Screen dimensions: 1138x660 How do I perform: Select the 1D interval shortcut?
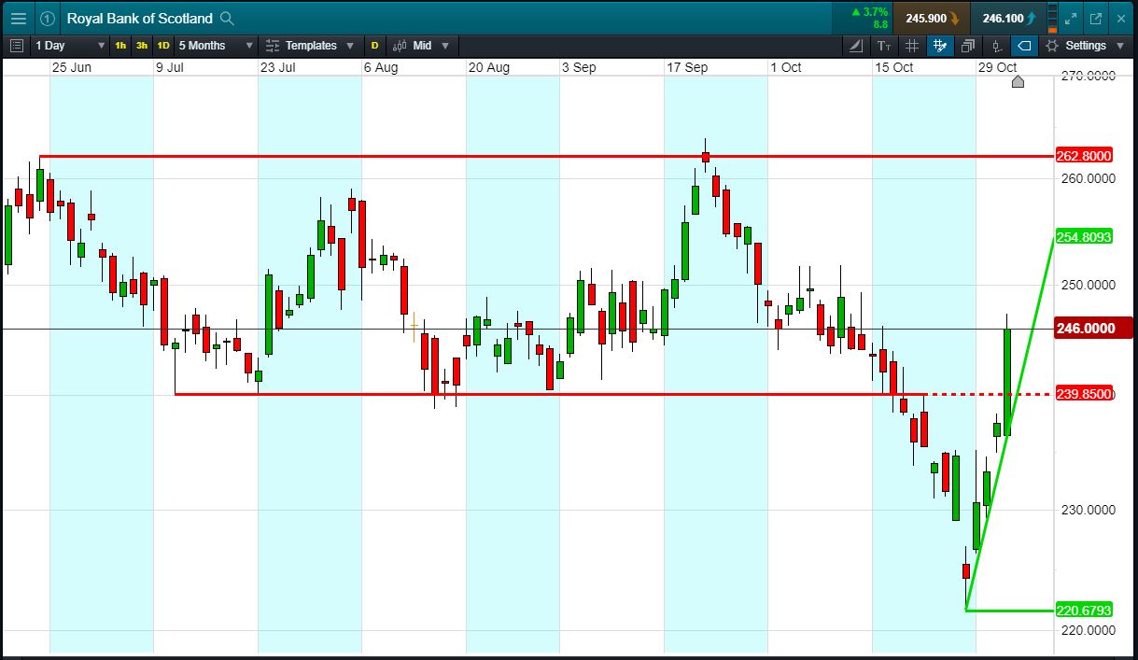point(163,45)
